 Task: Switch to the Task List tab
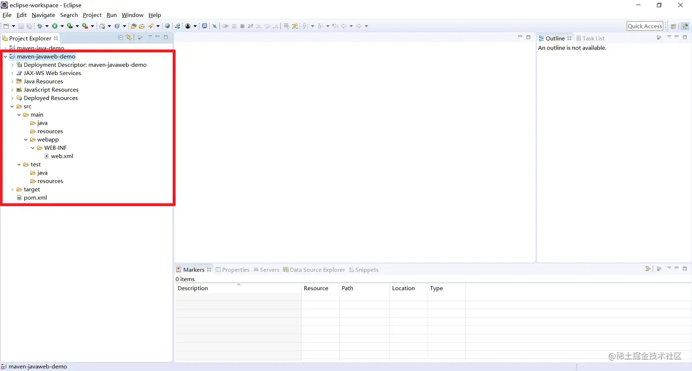(590, 38)
